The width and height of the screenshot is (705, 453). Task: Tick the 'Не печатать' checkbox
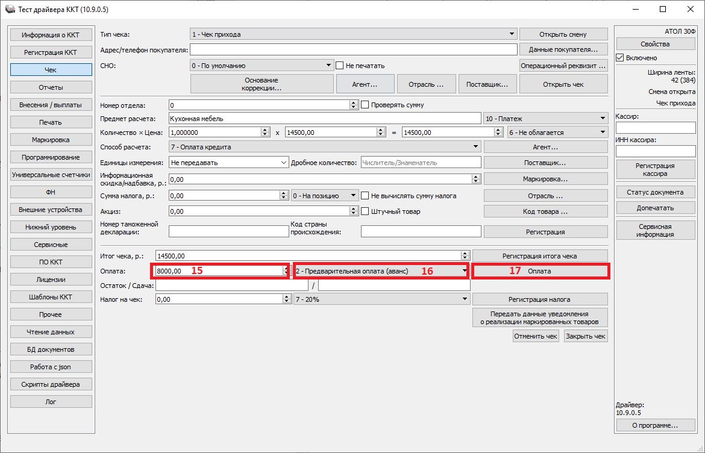340,66
